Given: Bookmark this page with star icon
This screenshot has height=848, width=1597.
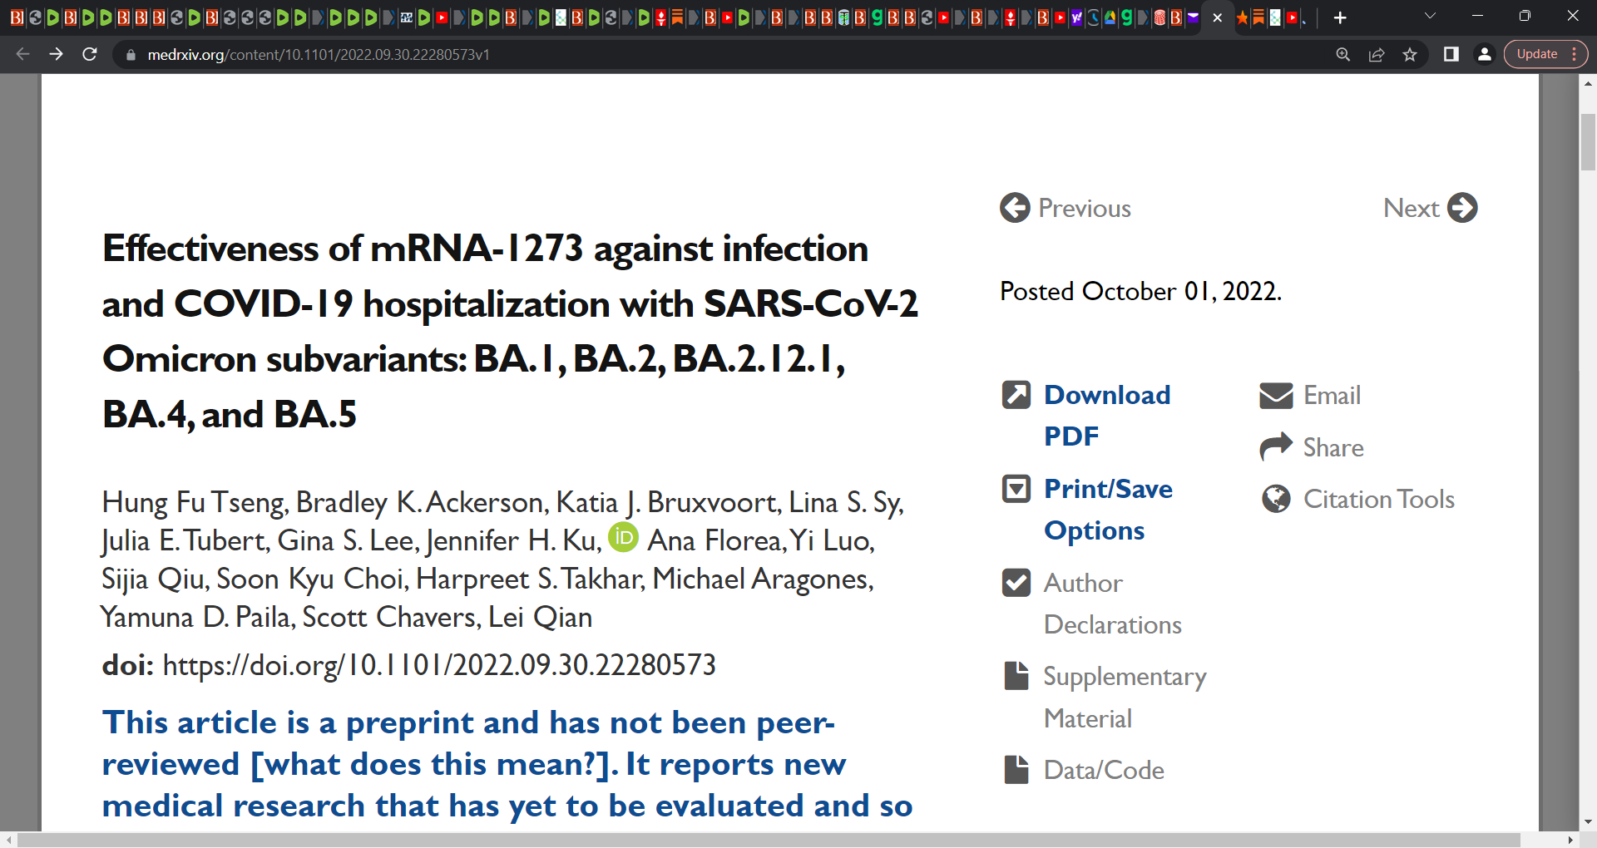Looking at the screenshot, I should [1410, 55].
